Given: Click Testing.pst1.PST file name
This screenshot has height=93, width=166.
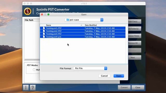Looking at the screenshot, I should click(x=54, y=28).
